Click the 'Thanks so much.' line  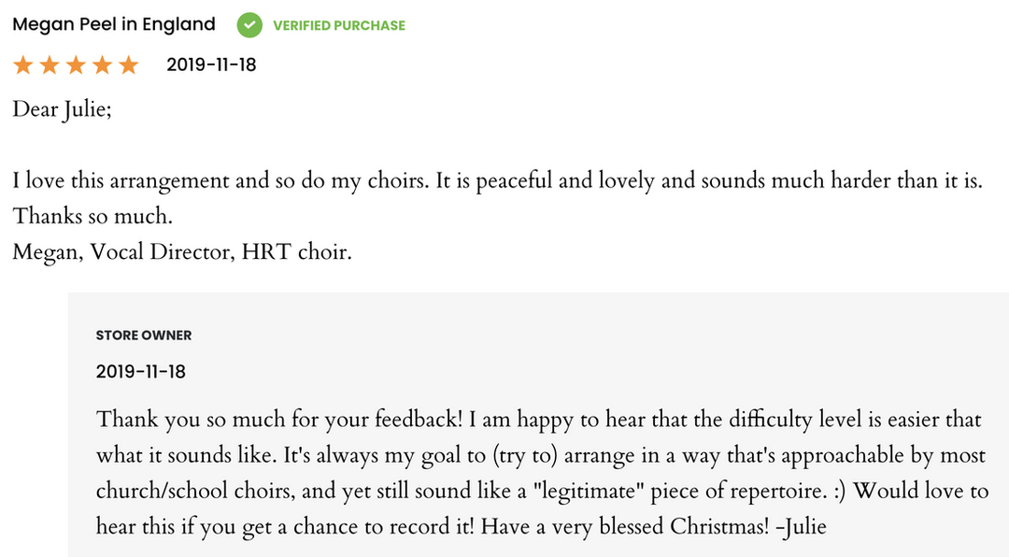coord(92,217)
